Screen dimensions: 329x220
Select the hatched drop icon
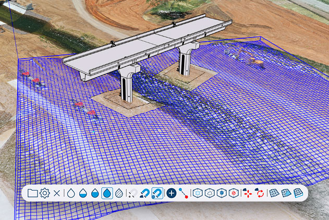pos(119,193)
